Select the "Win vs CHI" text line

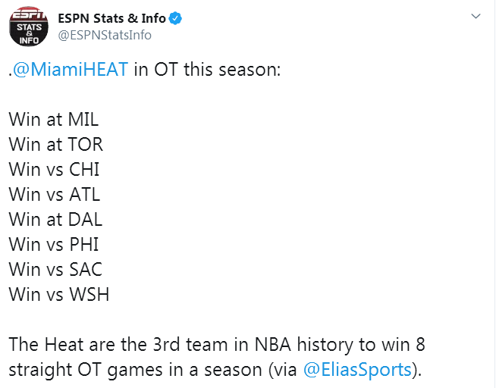pyautogui.click(x=54, y=169)
